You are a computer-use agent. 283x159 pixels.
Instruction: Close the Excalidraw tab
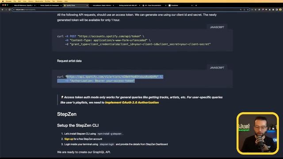192,5
